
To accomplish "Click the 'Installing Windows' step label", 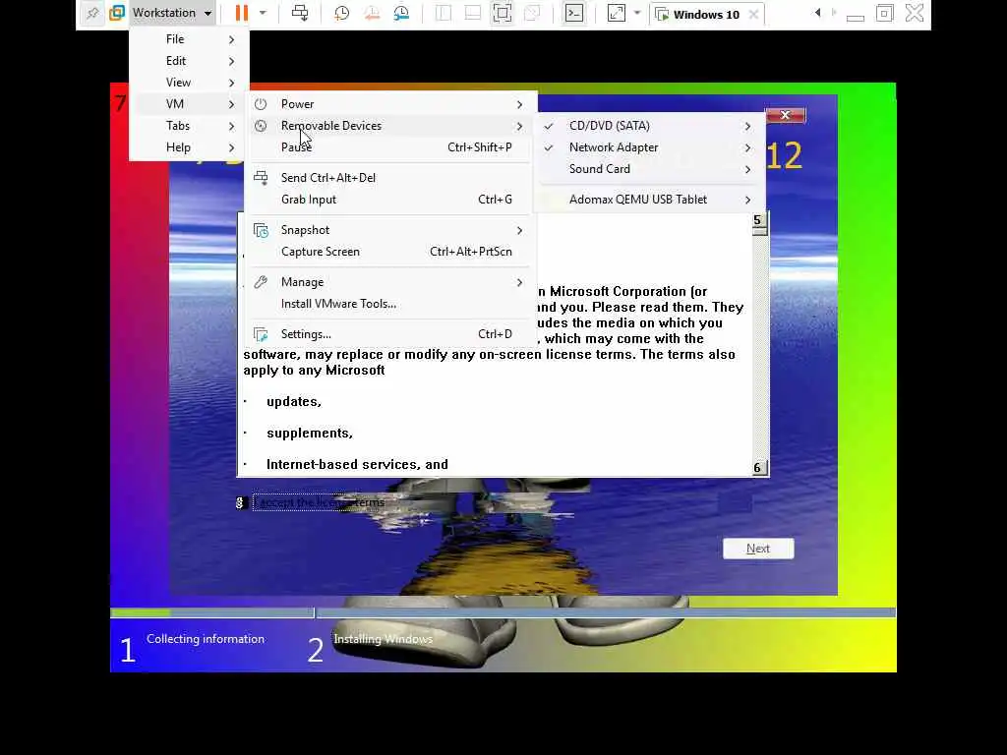I will pyautogui.click(x=384, y=639).
